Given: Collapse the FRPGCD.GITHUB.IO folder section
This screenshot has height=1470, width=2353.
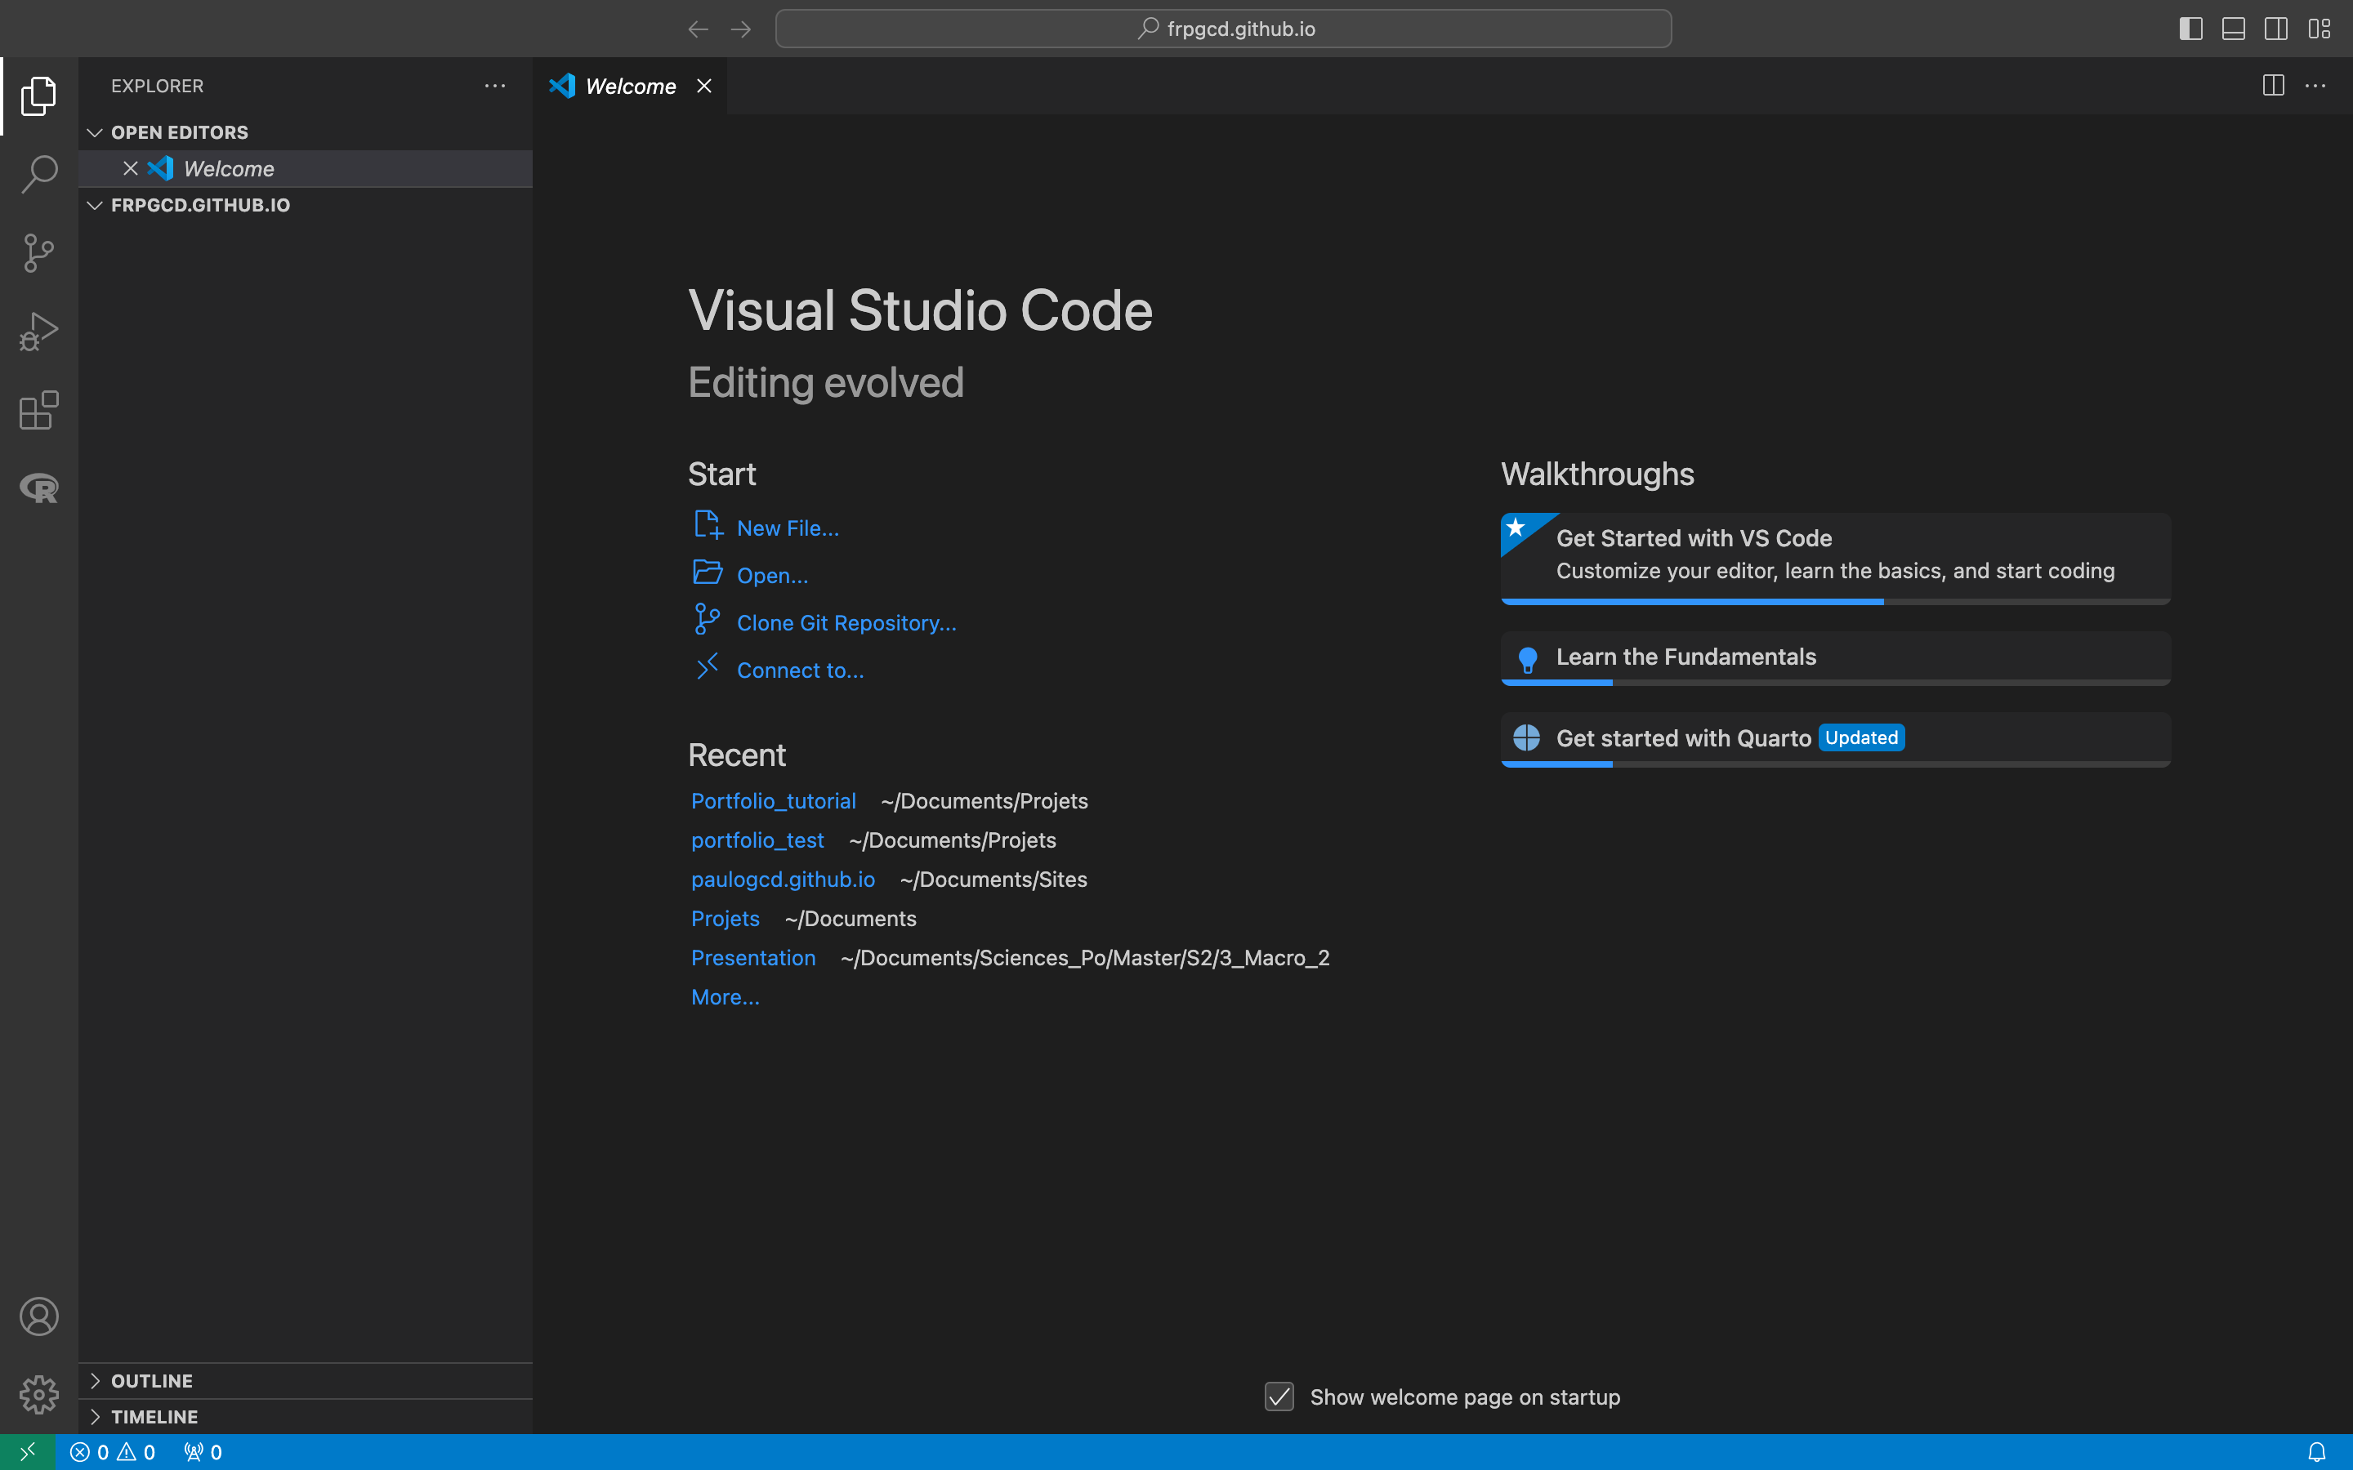Looking at the screenshot, I should click(x=94, y=205).
